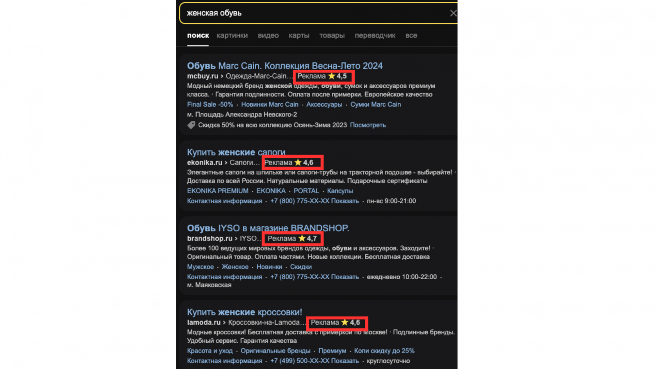Open the 'Оригинальные бренды' sitelink
The image size is (656, 369).
tap(276, 351)
